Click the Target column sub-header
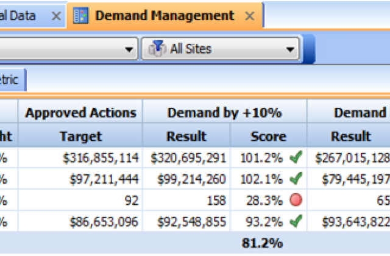The width and height of the screenshot is (390, 256). tap(80, 136)
